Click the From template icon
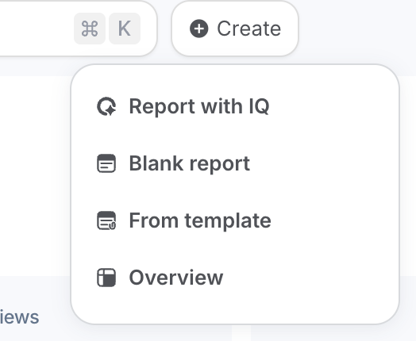Image resolution: width=416 pixels, height=341 pixels. (x=106, y=220)
